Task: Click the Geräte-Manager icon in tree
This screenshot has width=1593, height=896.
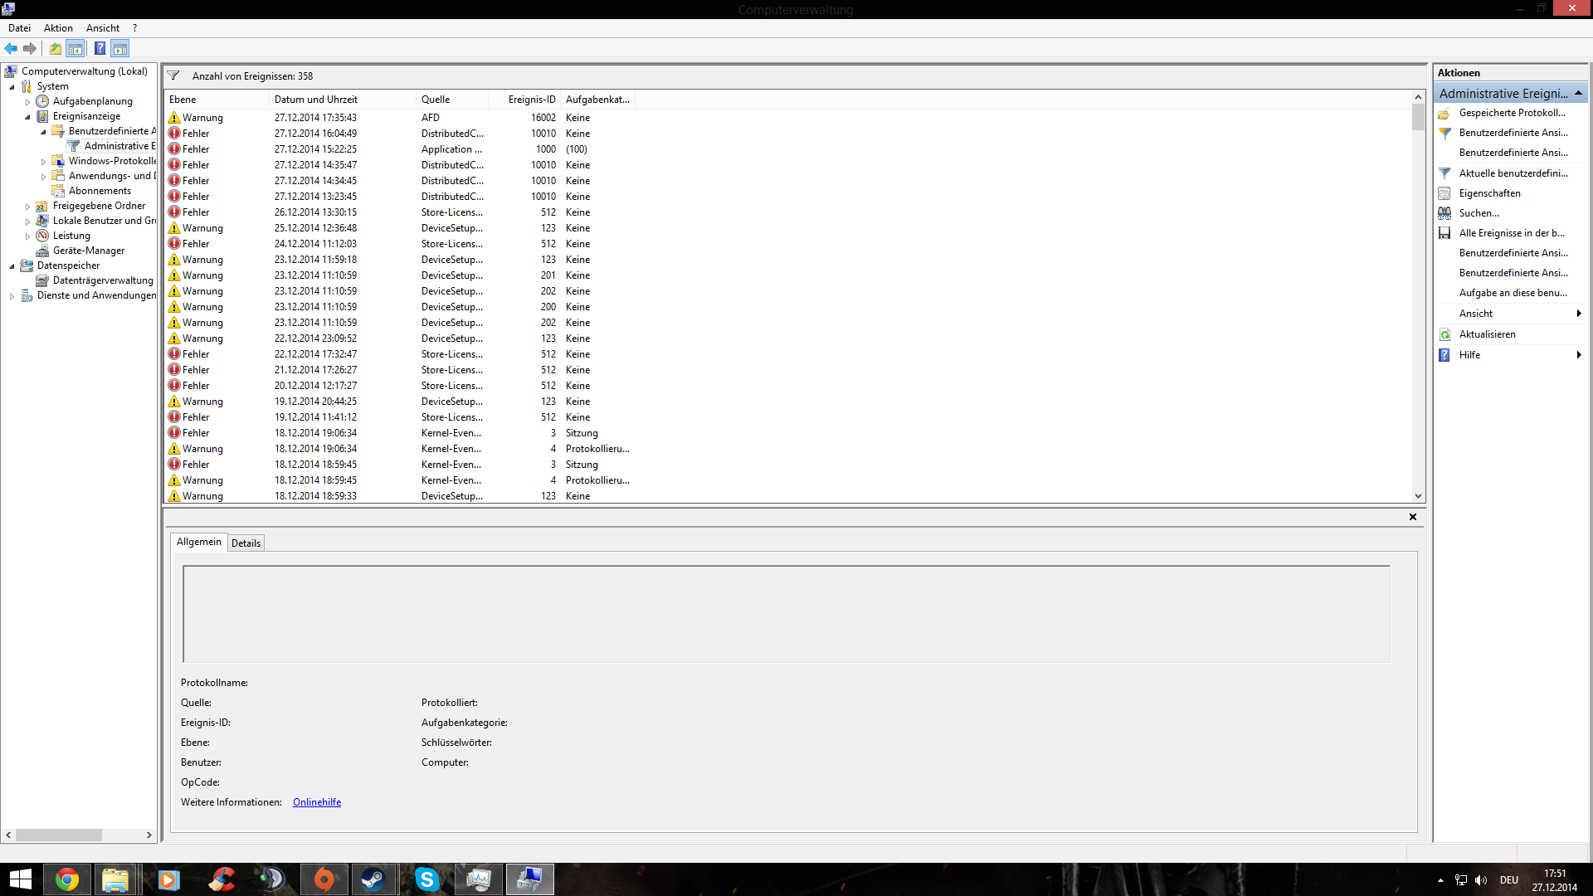Action: [42, 251]
